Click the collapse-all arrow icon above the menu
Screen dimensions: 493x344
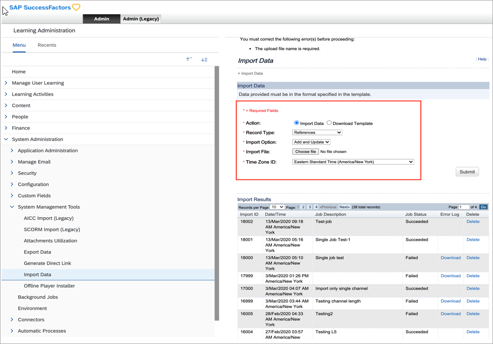[x=189, y=59]
